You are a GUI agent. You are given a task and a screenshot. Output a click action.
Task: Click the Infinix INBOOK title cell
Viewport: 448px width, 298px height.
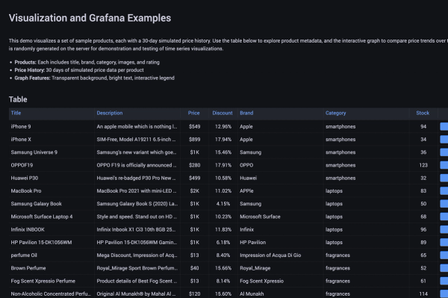pos(52,229)
